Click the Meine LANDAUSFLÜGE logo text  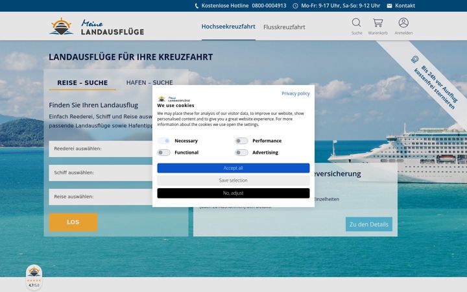click(x=112, y=27)
